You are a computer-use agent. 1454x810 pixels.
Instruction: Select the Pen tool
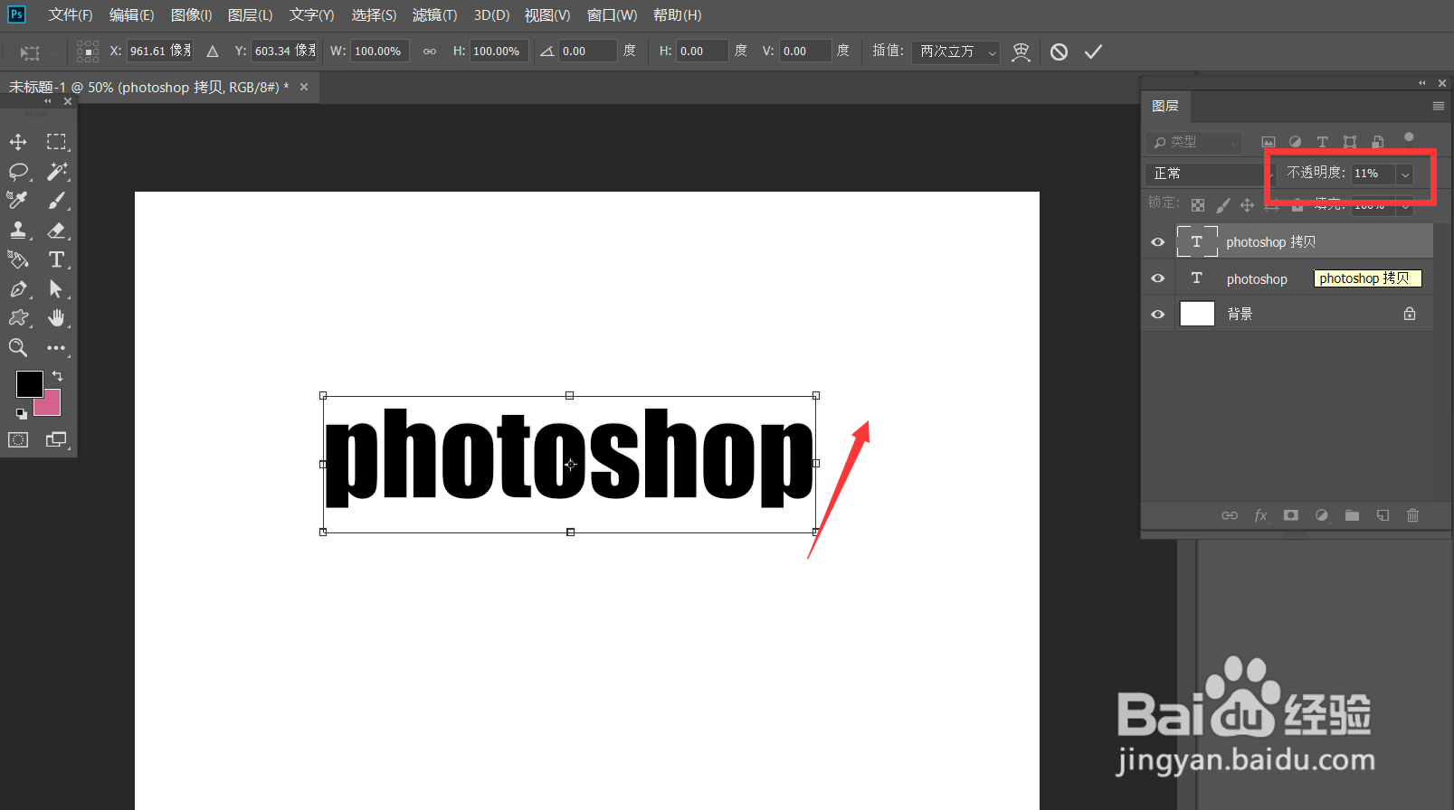click(x=18, y=289)
